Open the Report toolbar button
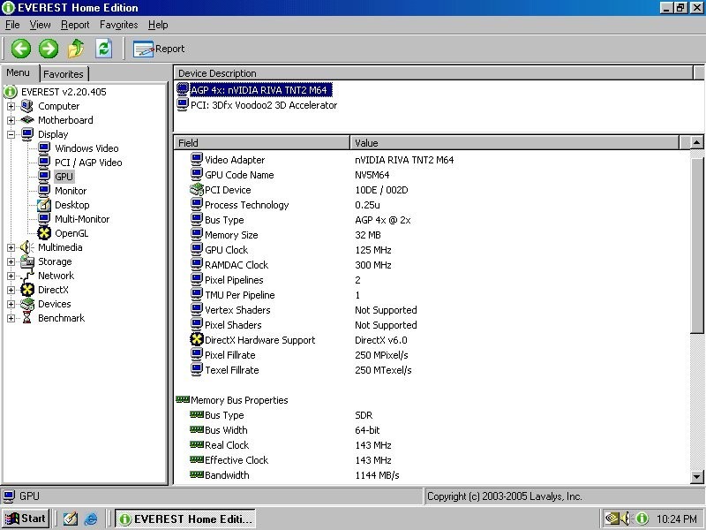This screenshot has height=530, width=706. click(x=159, y=49)
